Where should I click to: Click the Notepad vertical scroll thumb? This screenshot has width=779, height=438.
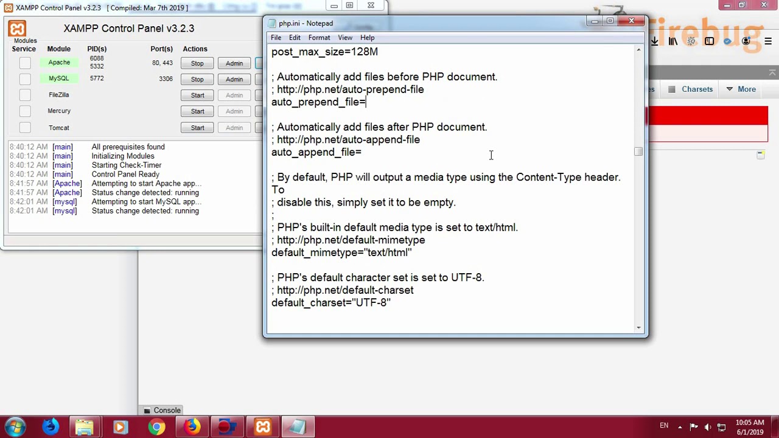(x=638, y=151)
